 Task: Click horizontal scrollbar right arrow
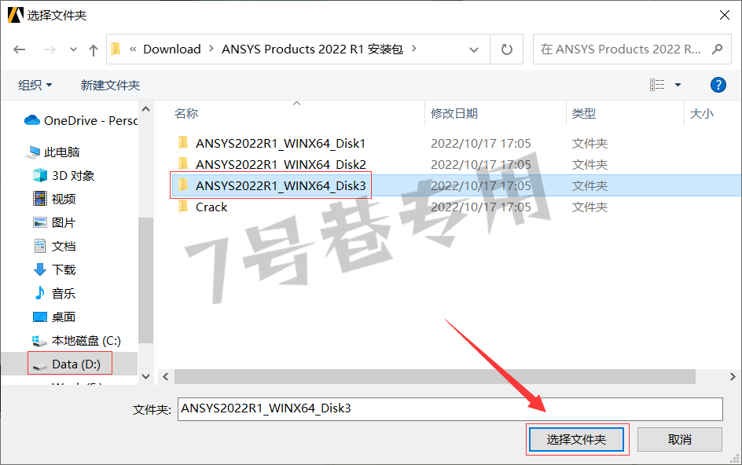pyautogui.click(x=732, y=376)
